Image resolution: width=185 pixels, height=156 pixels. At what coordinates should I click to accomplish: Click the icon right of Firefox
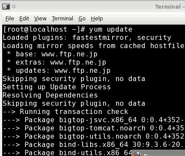click(146, 155)
